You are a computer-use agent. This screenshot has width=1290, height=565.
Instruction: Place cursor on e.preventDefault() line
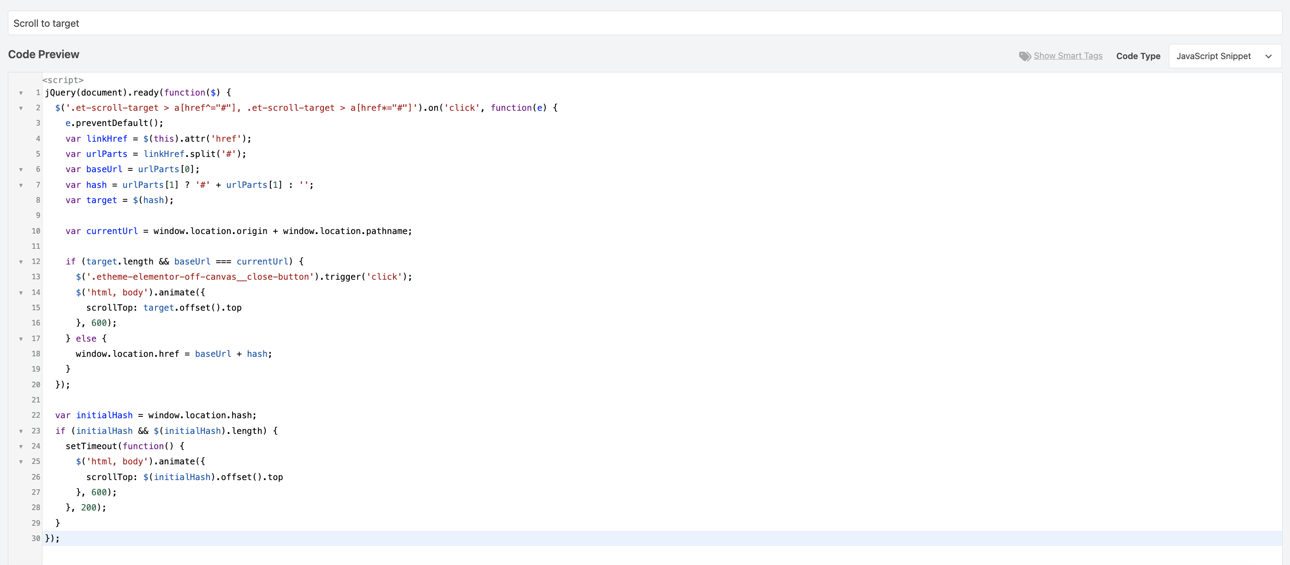click(x=114, y=123)
